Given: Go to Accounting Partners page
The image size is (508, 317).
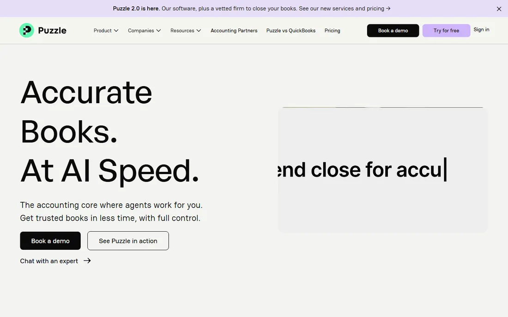Looking at the screenshot, I should tap(234, 30).
